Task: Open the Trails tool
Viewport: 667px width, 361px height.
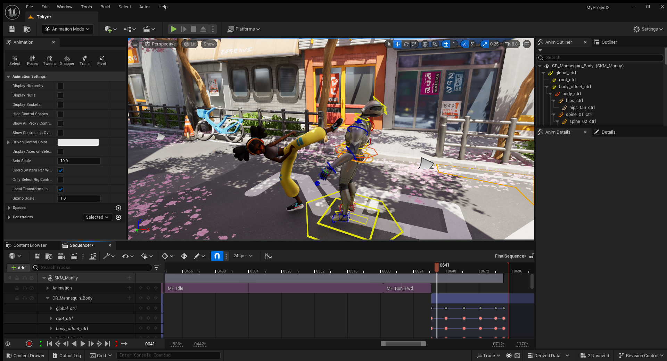Action: [x=84, y=60]
